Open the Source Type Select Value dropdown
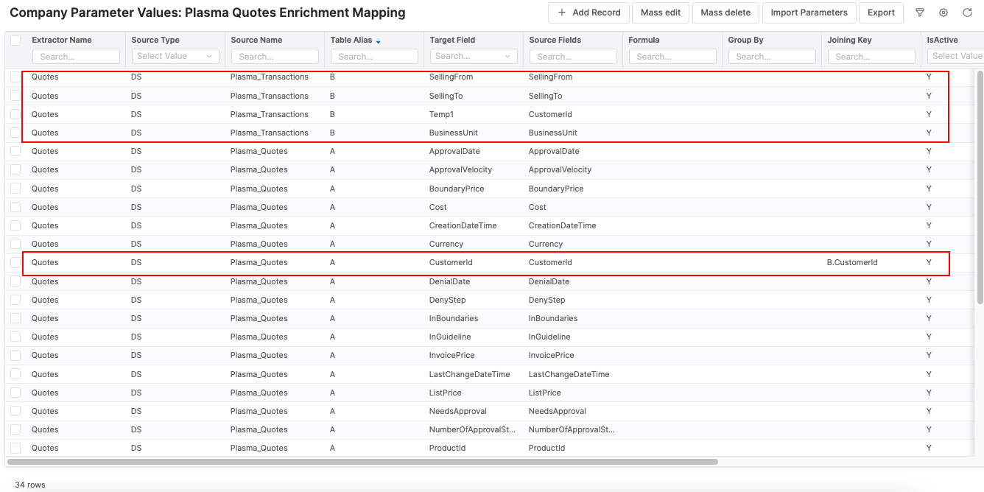This screenshot has height=492, width=984. [x=175, y=56]
